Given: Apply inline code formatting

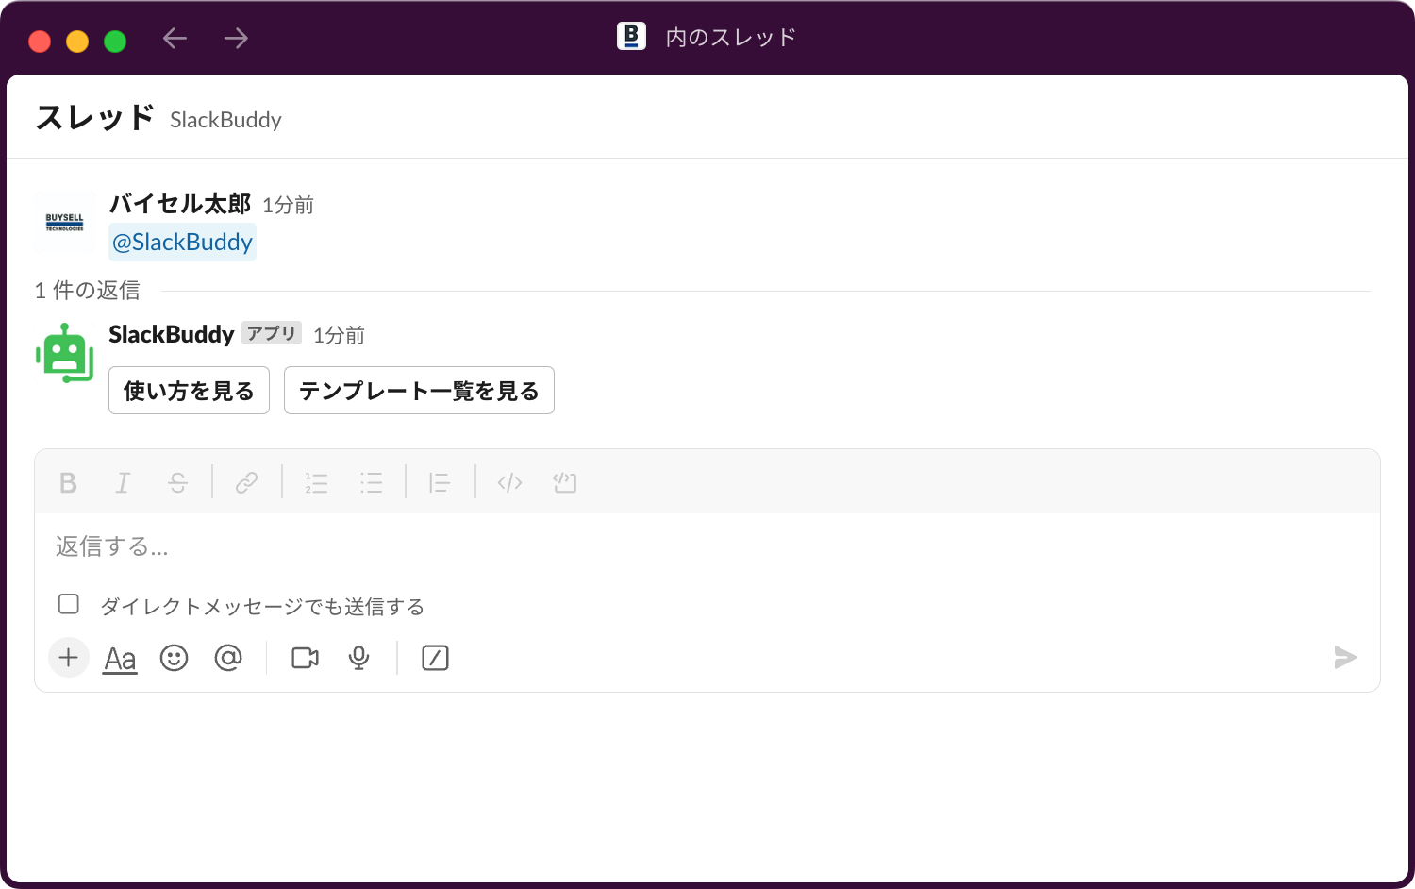Looking at the screenshot, I should click(x=509, y=483).
